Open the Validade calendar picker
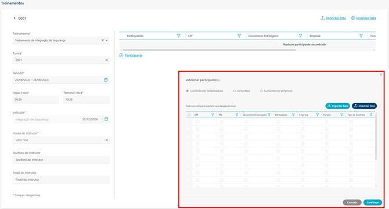The width and height of the screenshot is (389, 209). coord(106,119)
